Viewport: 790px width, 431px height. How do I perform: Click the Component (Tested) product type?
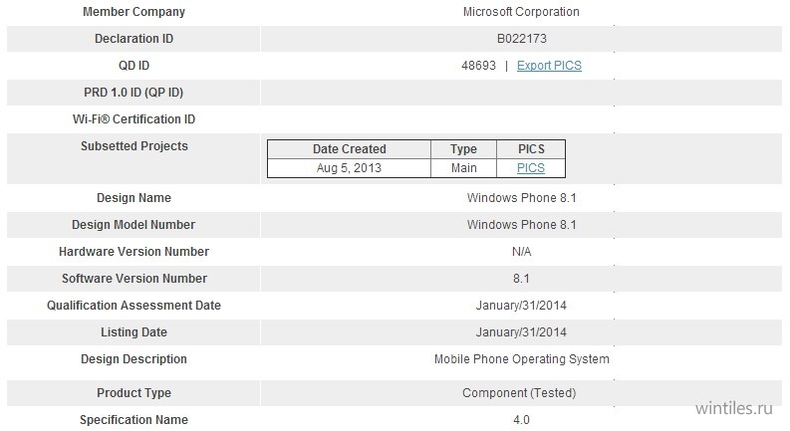click(x=519, y=393)
